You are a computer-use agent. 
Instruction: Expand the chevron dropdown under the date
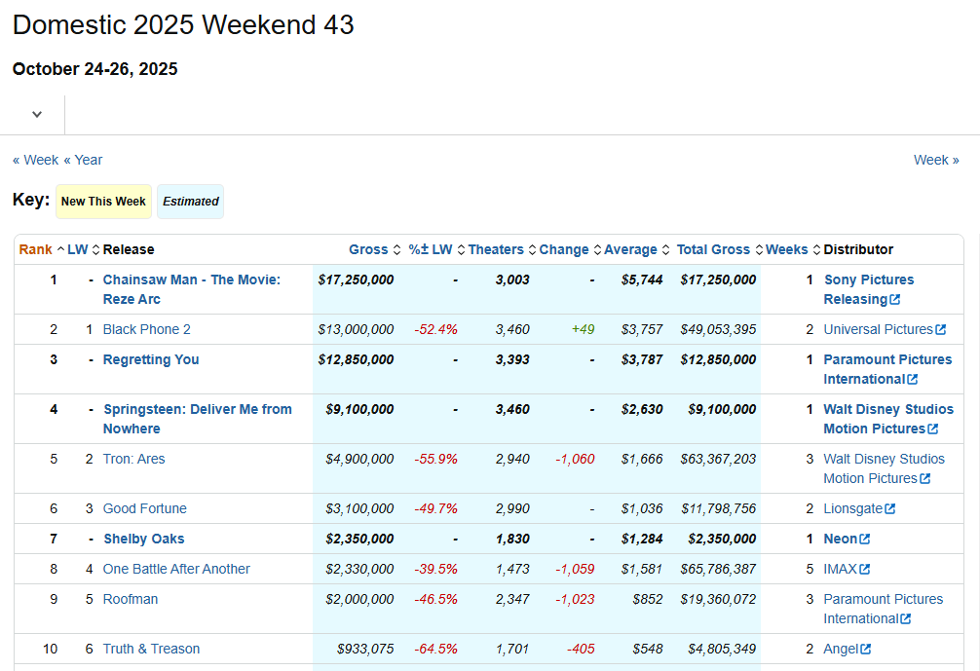(37, 114)
